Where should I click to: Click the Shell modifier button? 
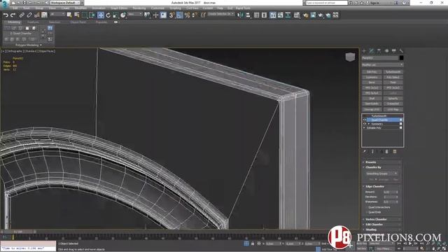[372, 98]
